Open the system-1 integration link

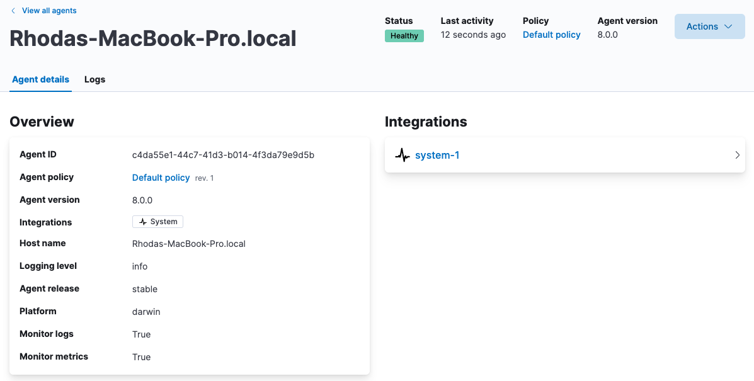(437, 155)
